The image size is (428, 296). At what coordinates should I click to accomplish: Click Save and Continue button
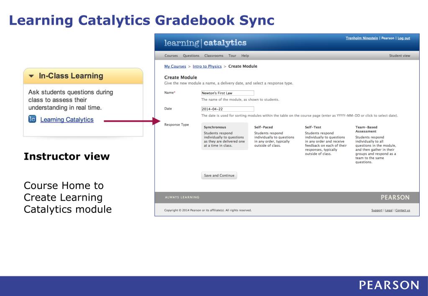219,176
